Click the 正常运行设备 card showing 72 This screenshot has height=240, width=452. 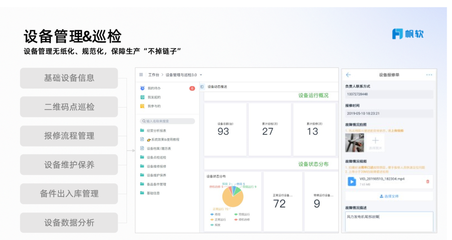pos(283,201)
